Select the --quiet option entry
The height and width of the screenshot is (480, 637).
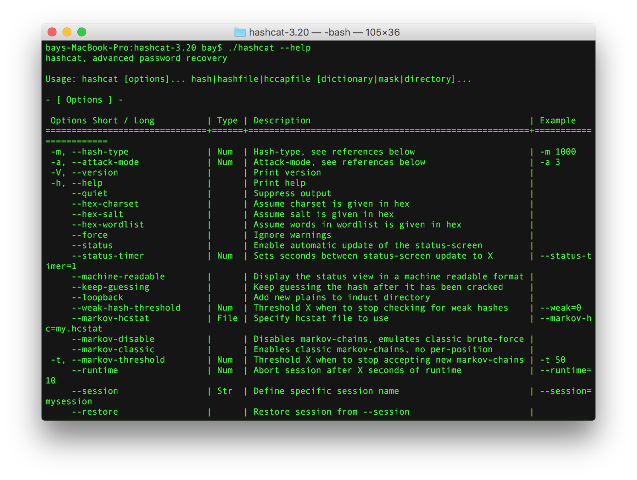coord(90,193)
